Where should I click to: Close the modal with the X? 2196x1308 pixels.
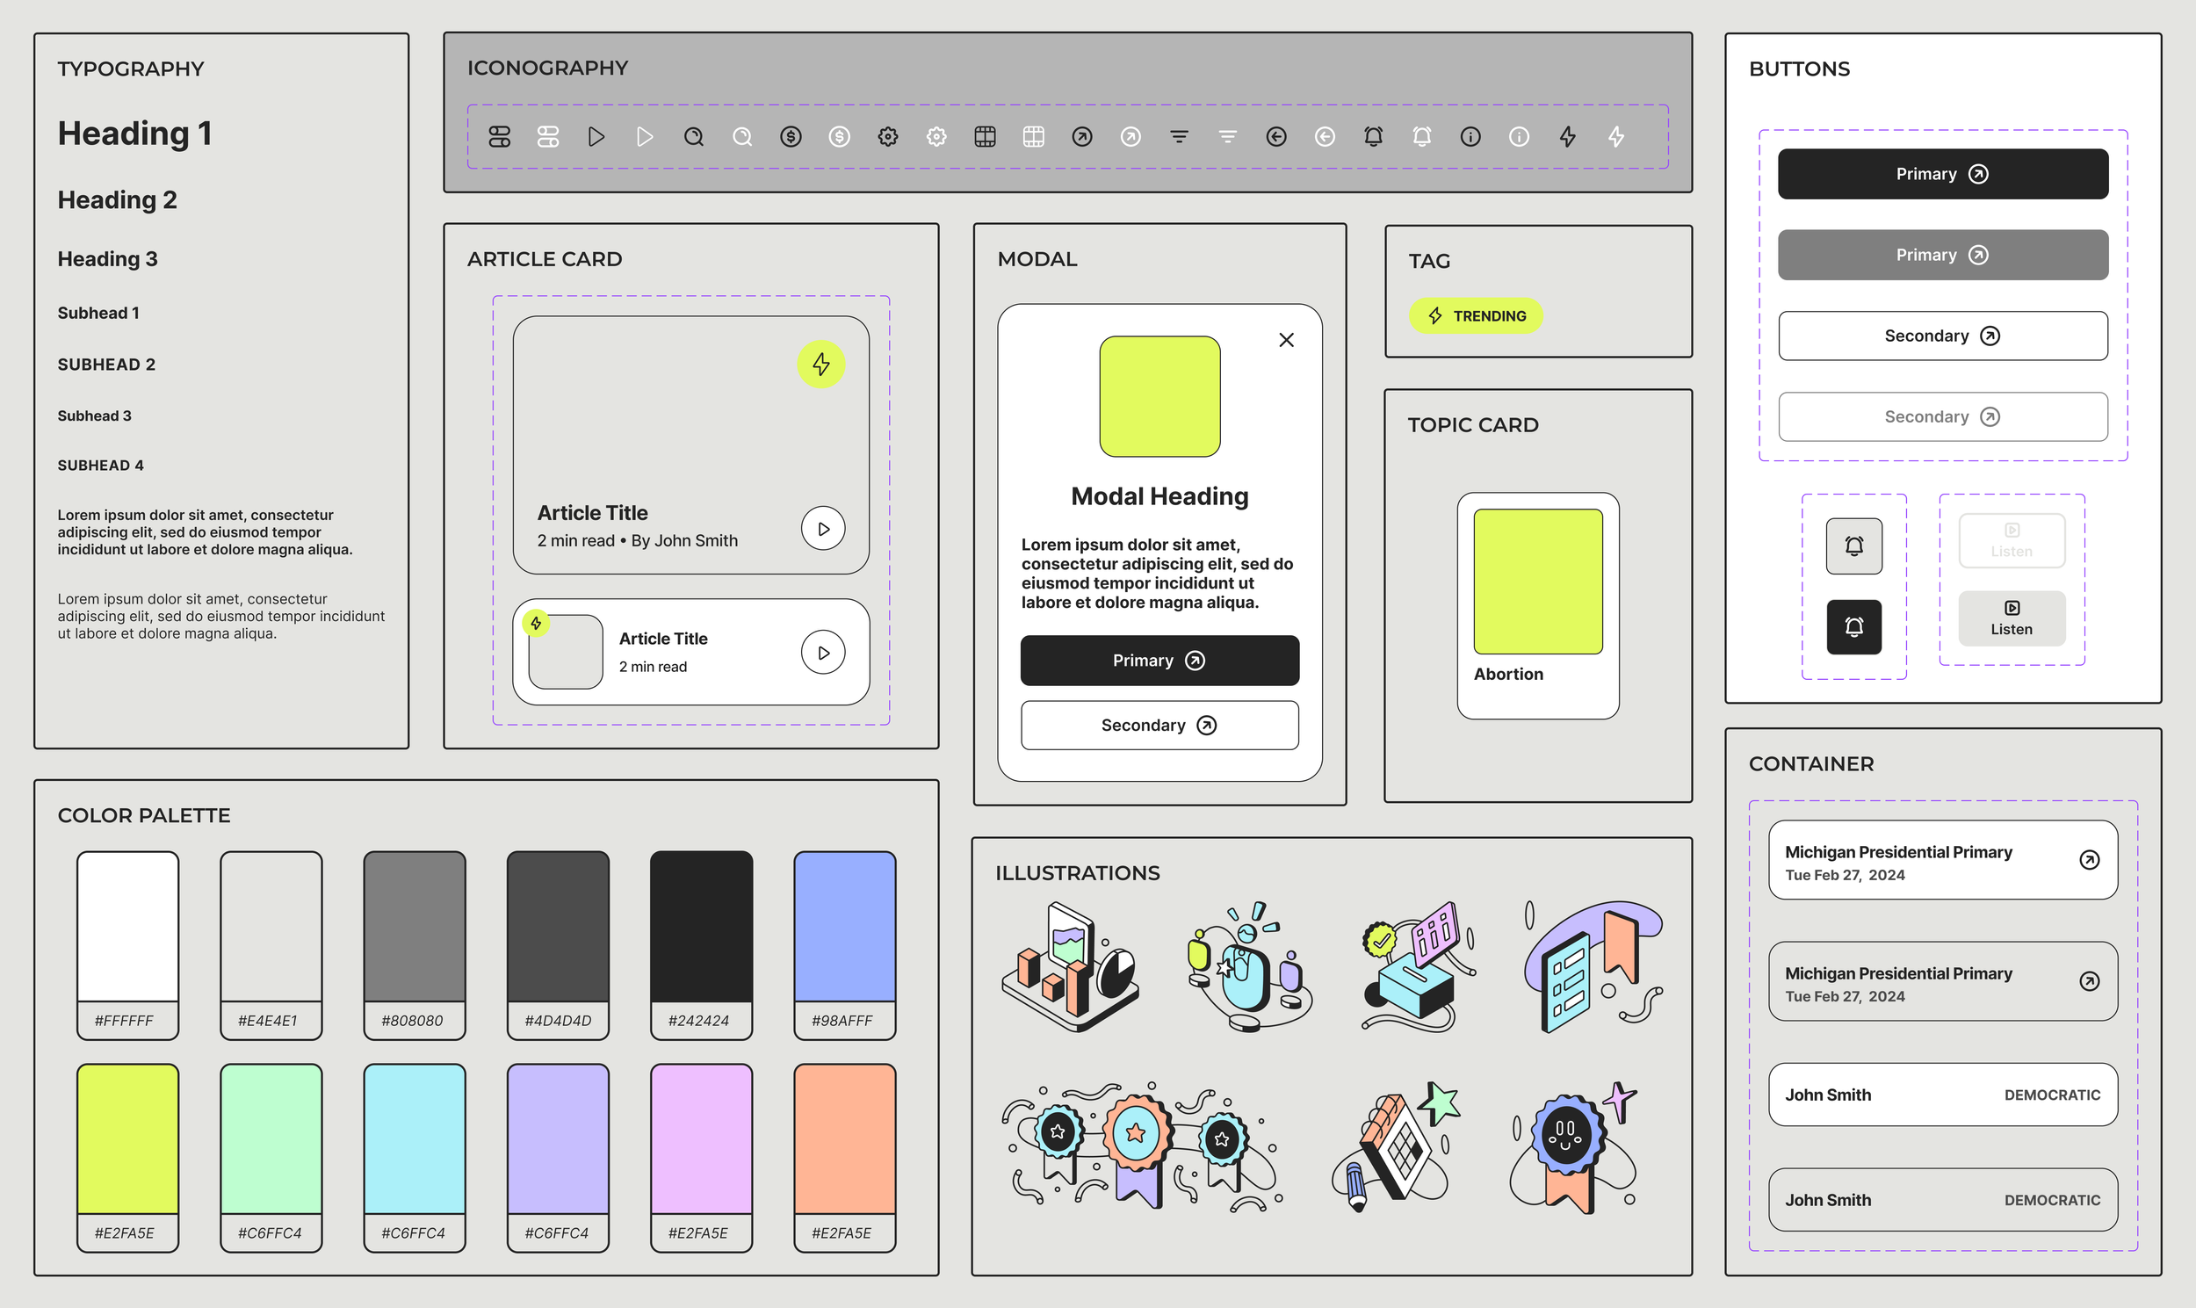[1286, 340]
